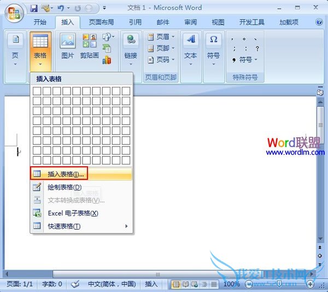This screenshot has height=292, width=328.
Task: Choose 绘制表格(D) menu item
Action: click(x=81, y=187)
